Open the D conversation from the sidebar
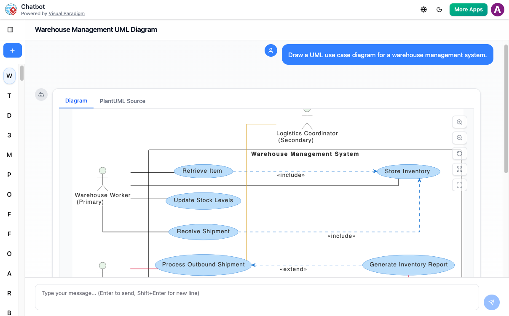Screen dimensions: 509x316 [9, 115]
